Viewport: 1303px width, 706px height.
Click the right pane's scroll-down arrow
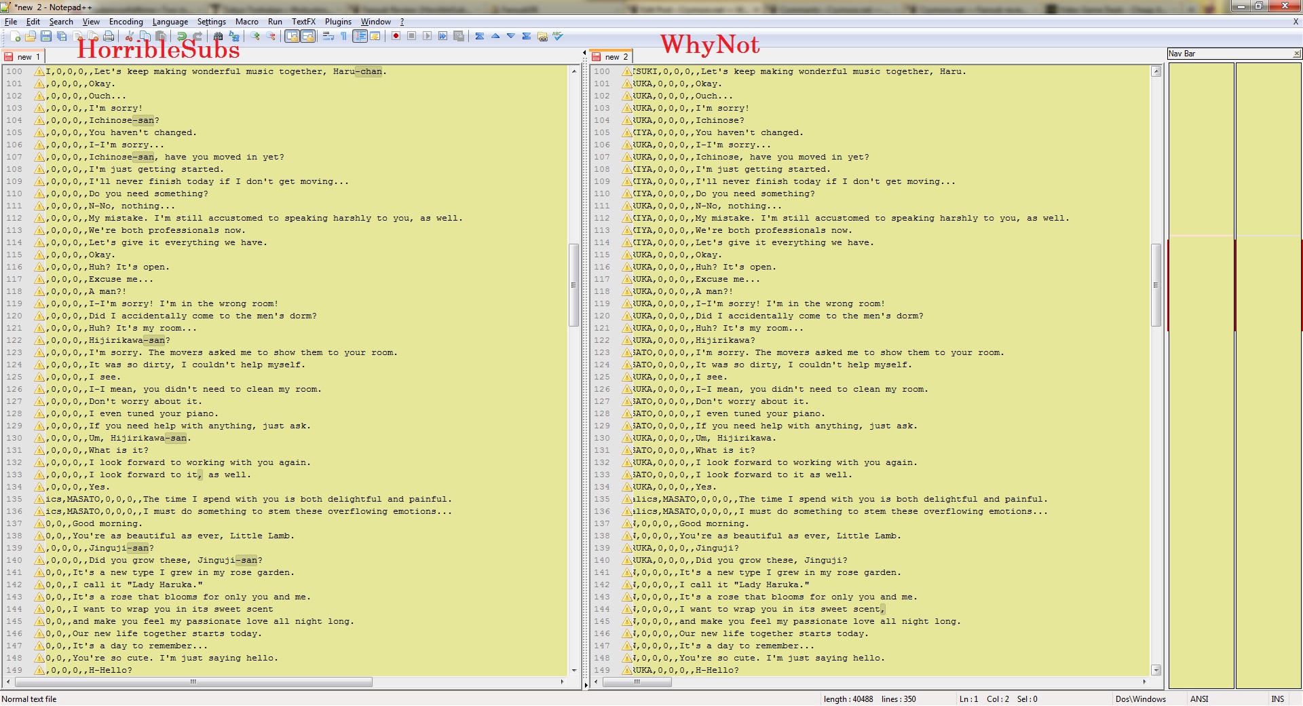tap(1156, 670)
